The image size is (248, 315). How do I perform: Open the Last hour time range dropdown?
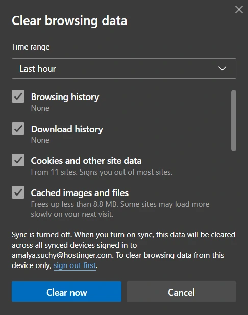click(x=124, y=68)
